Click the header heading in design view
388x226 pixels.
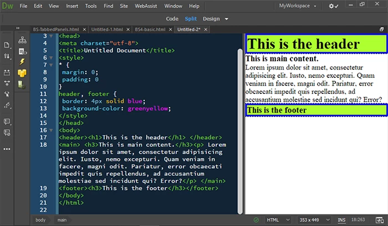[303, 44]
